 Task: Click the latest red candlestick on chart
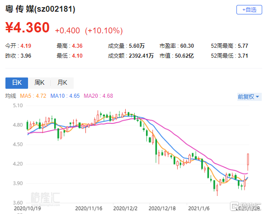point(248,159)
